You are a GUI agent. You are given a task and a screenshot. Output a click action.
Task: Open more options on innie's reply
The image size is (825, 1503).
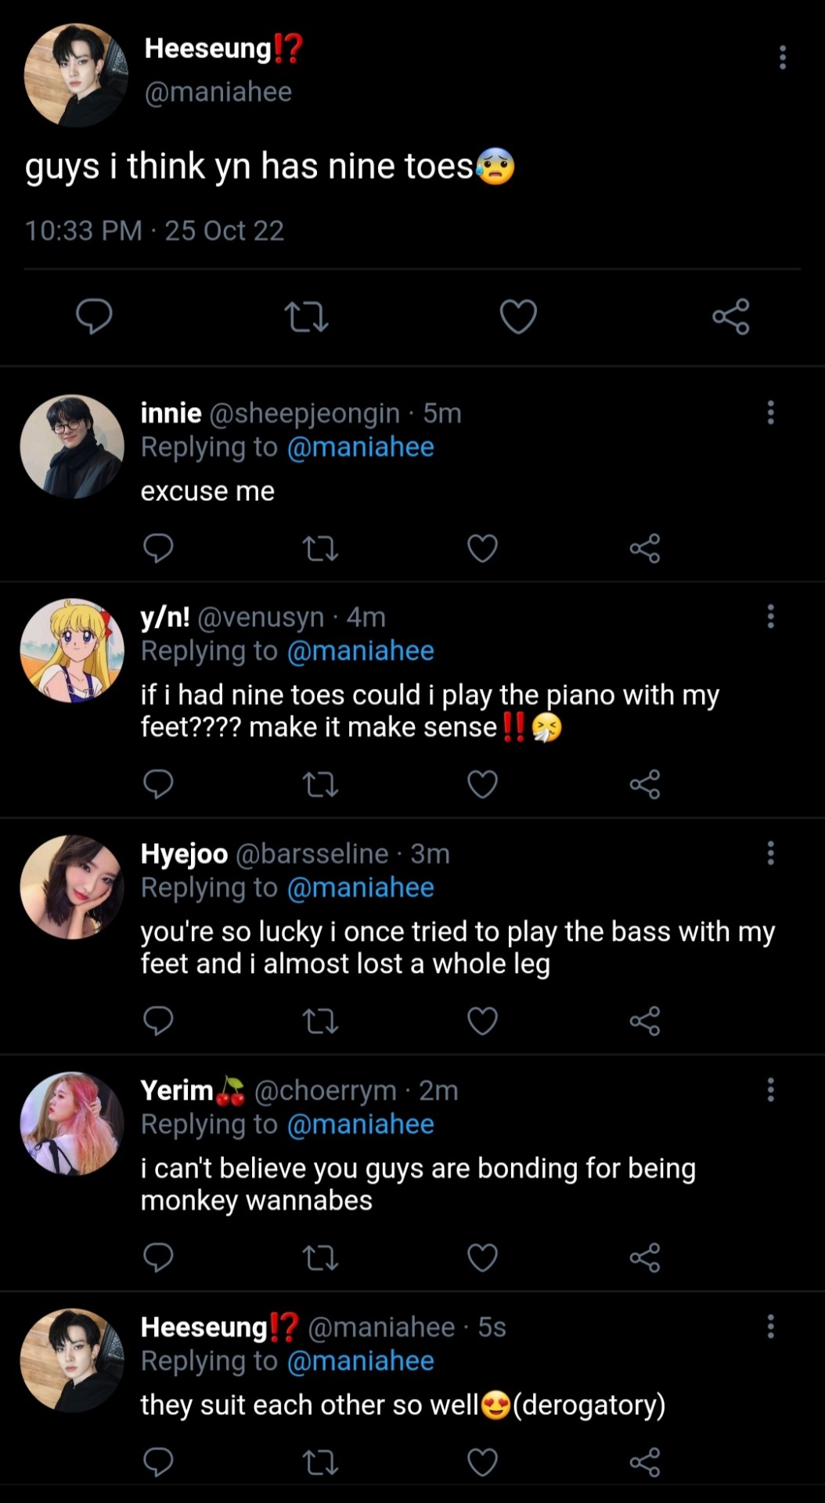pyautogui.click(x=770, y=413)
